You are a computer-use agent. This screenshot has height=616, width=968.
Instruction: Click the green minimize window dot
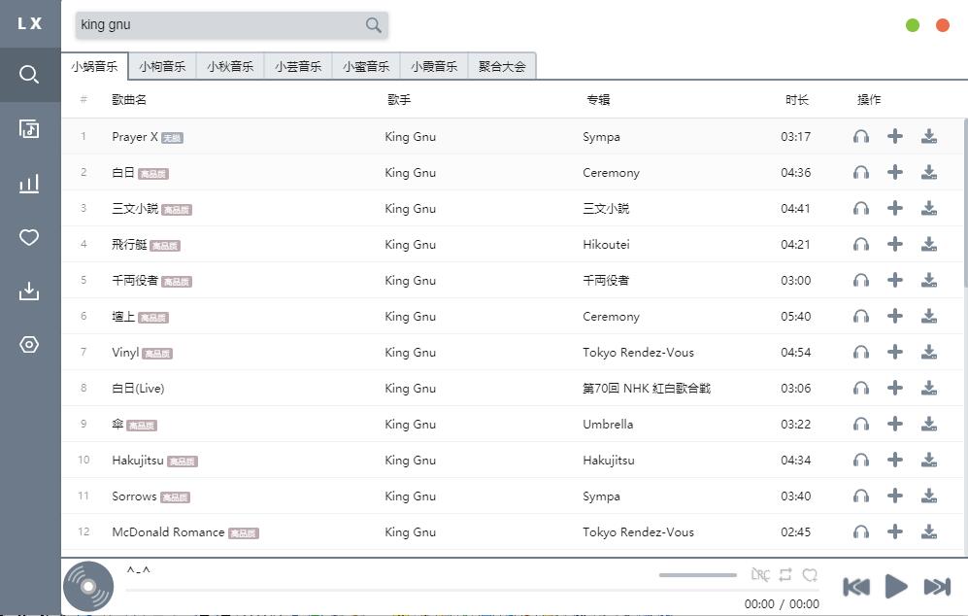tap(913, 25)
